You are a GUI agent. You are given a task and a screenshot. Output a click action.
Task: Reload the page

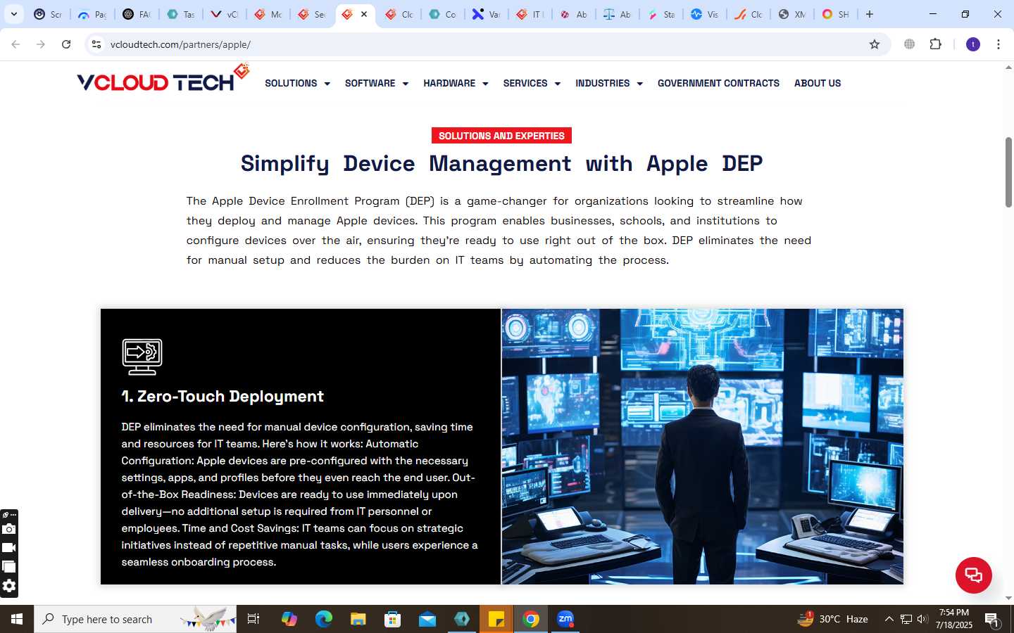tap(66, 44)
